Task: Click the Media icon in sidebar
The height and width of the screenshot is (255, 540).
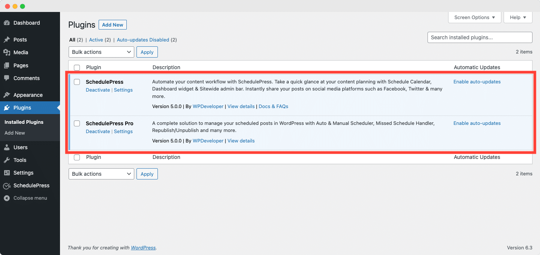Action: 7,52
